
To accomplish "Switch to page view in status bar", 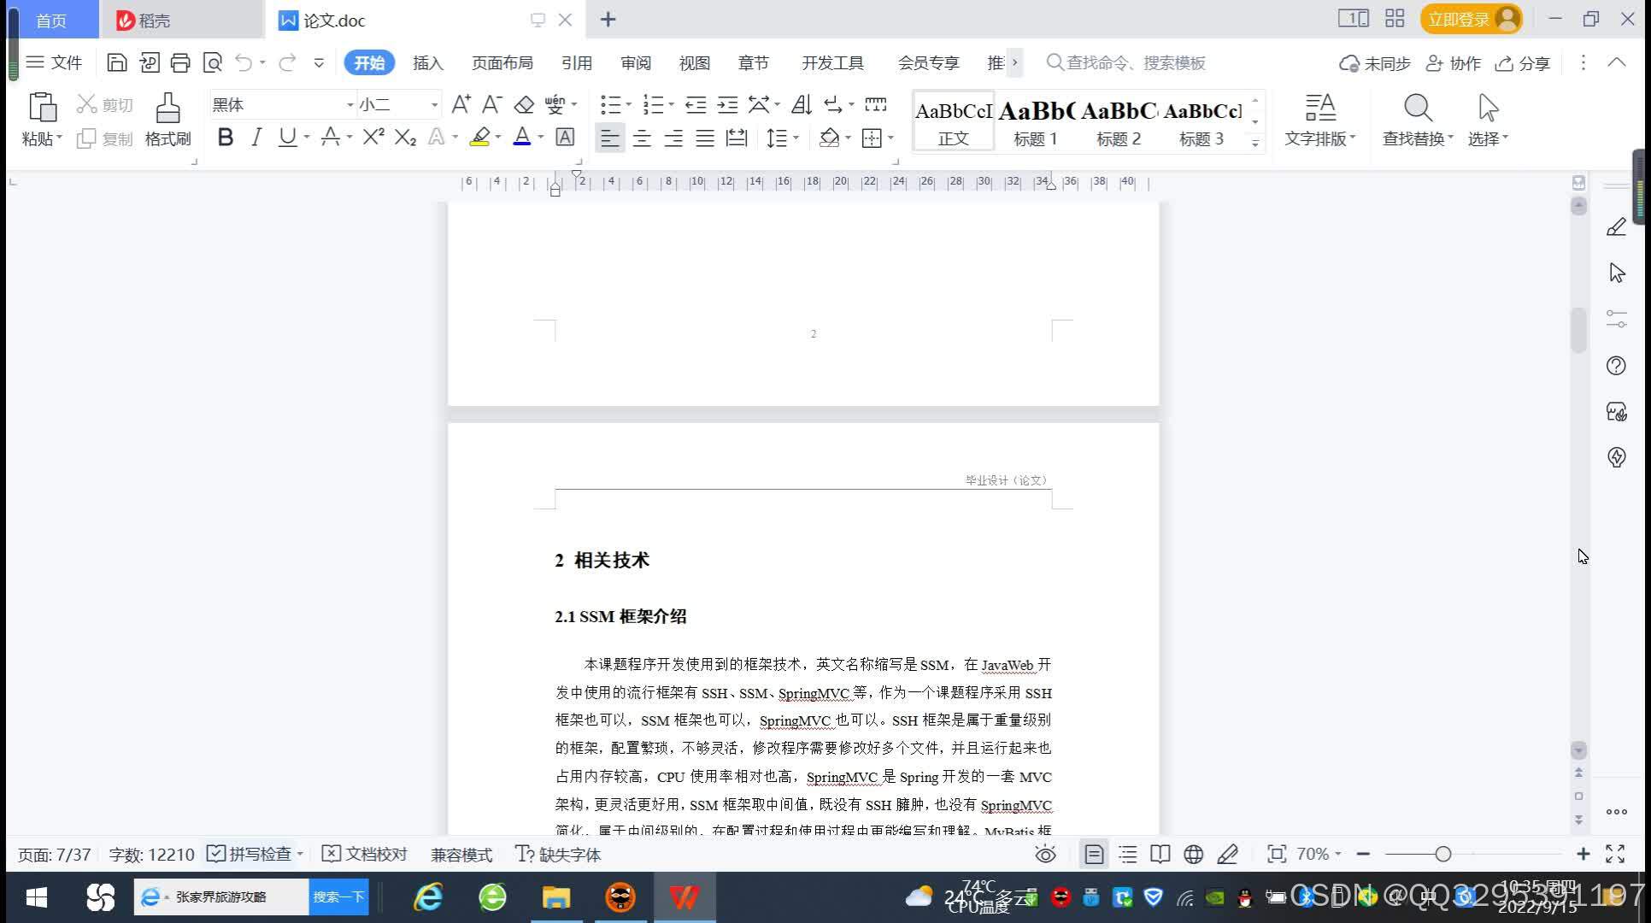I will 1094,854.
